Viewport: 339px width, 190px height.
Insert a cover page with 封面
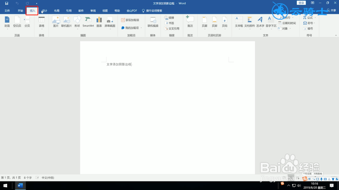click(x=7, y=22)
